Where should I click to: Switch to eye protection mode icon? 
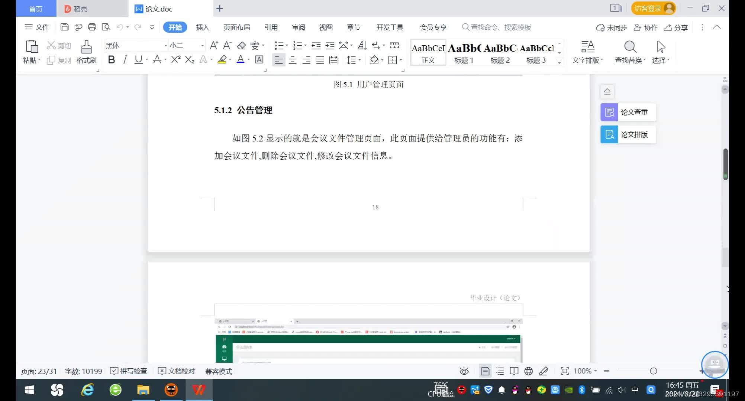coord(464,371)
